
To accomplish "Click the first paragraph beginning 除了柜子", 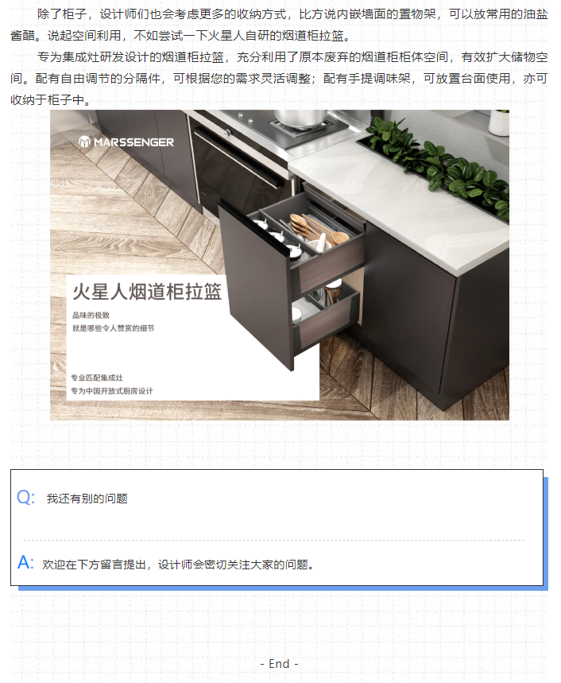I will 280,25.
